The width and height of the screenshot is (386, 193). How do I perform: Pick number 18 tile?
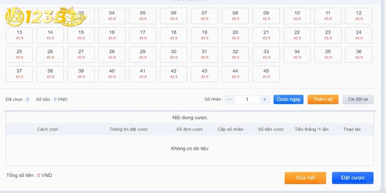point(174,35)
